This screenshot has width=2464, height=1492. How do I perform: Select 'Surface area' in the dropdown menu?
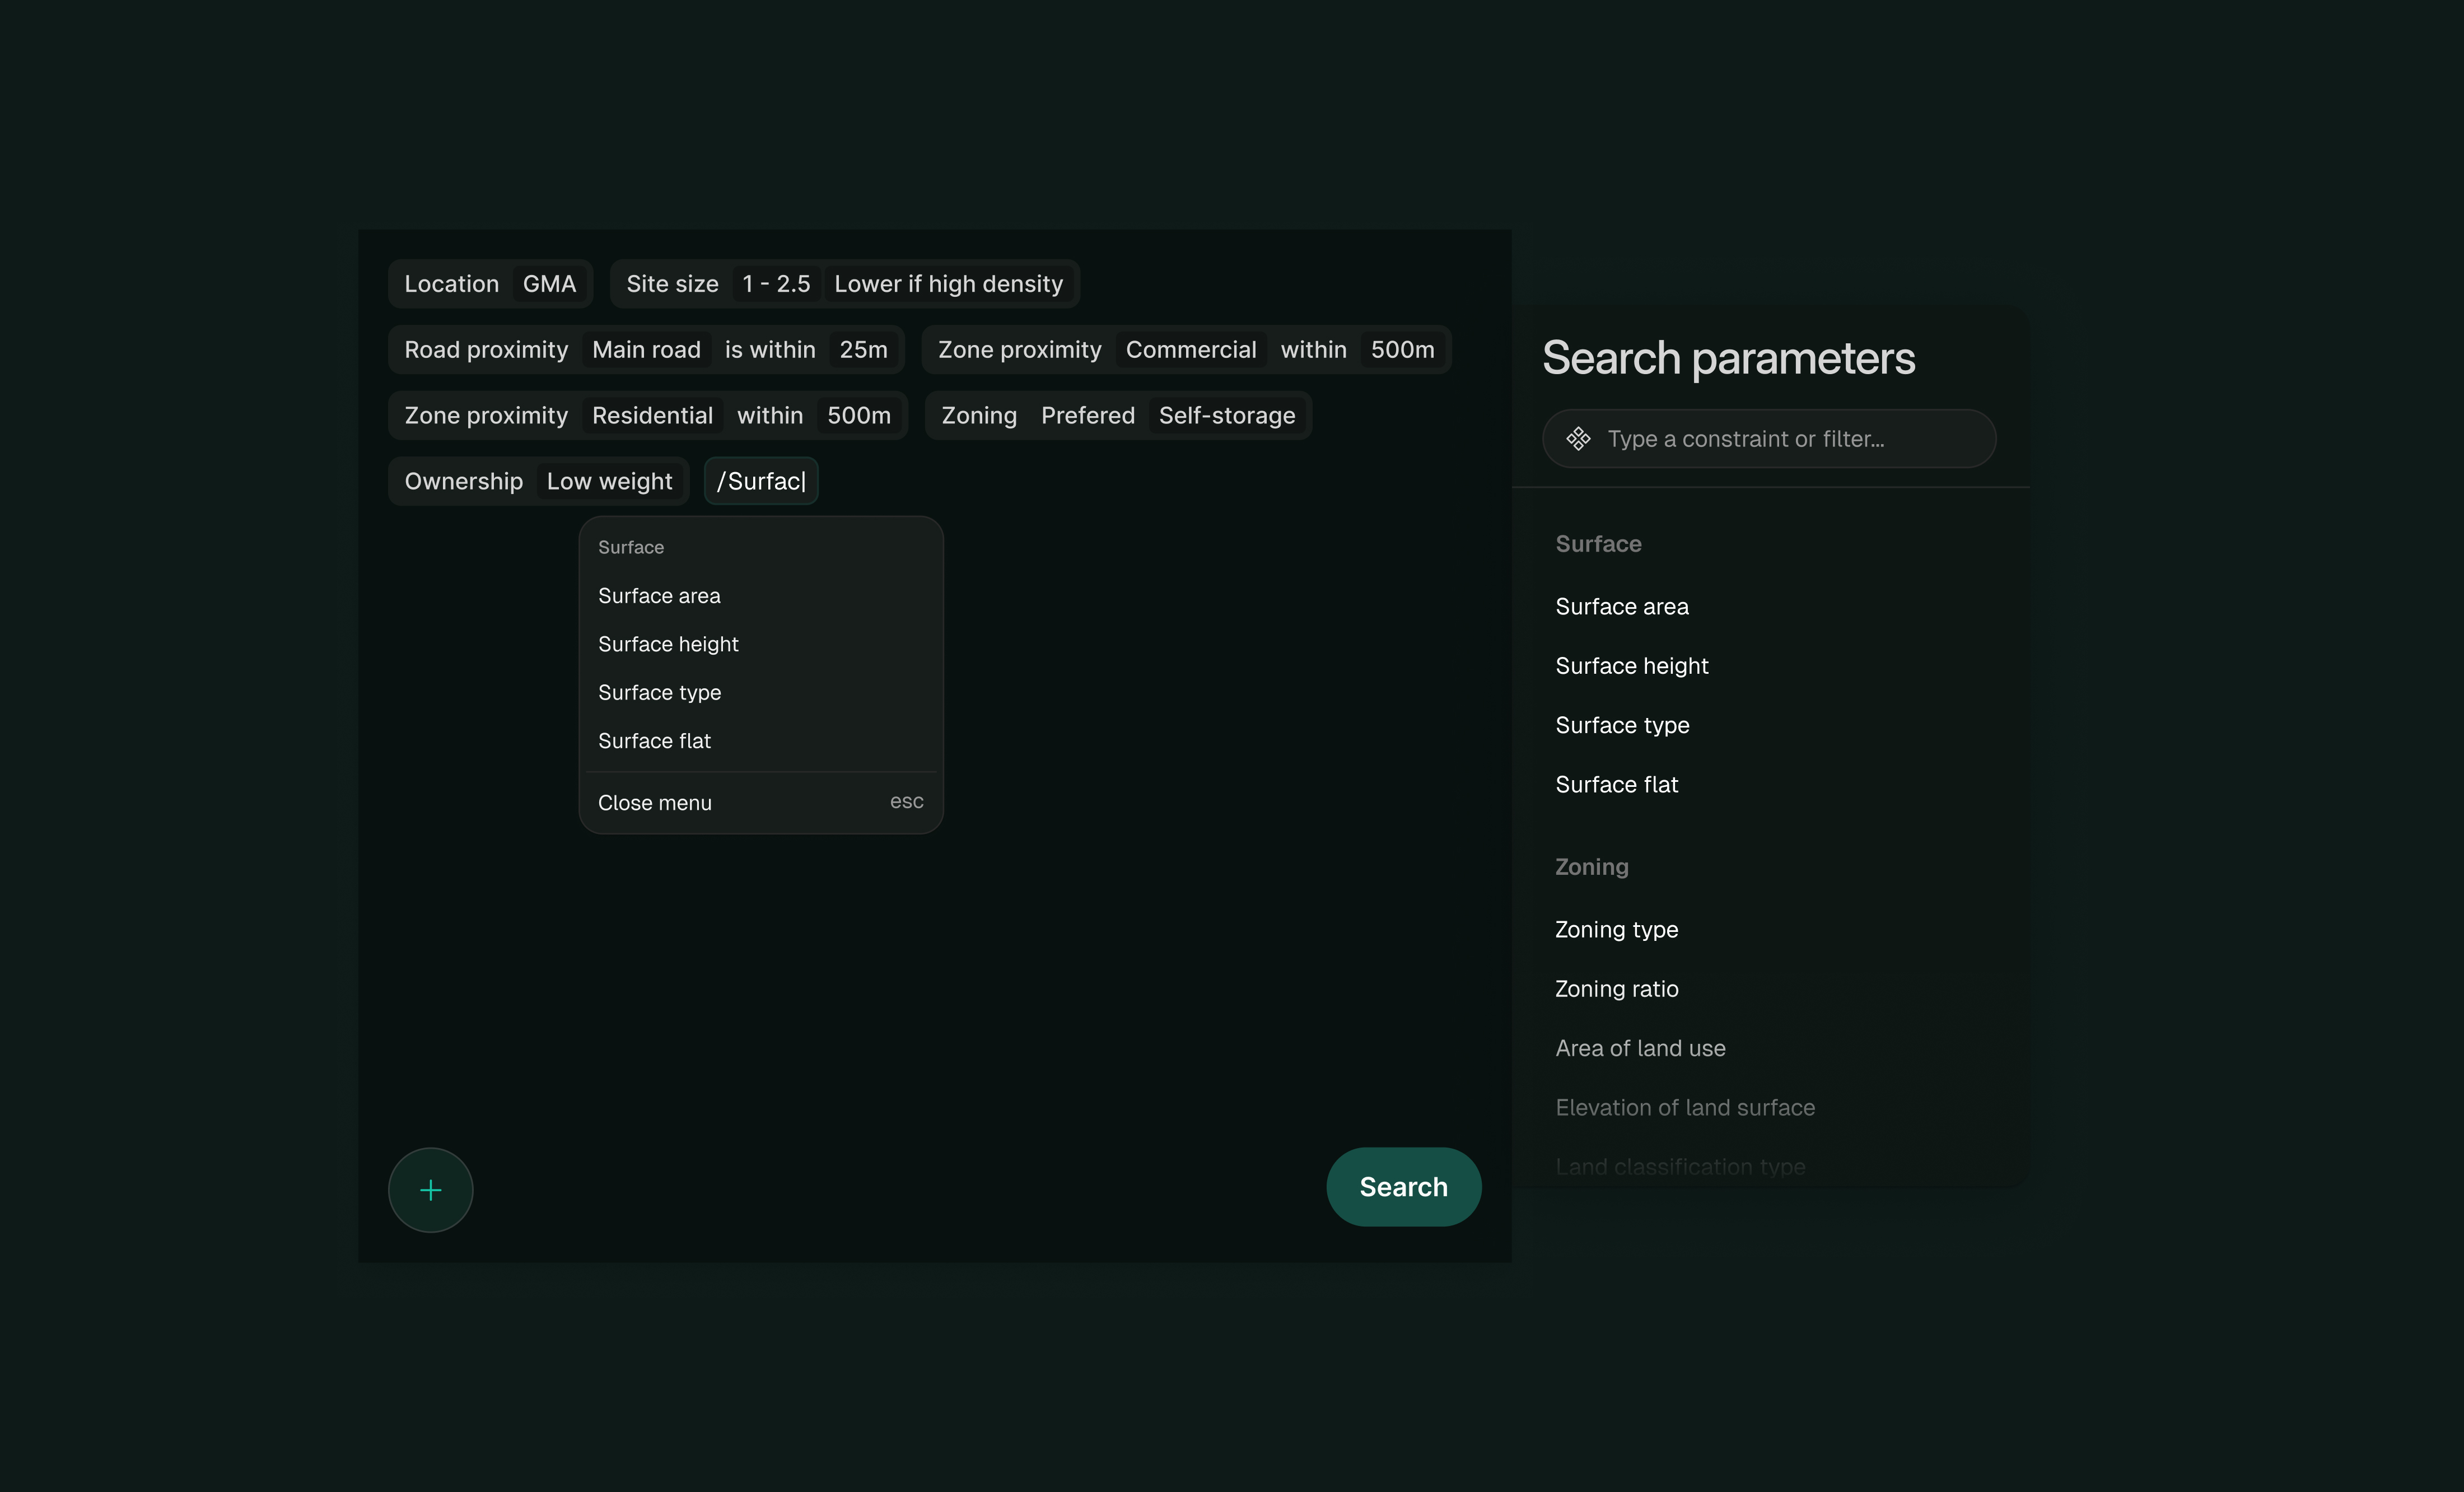pyautogui.click(x=760, y=596)
